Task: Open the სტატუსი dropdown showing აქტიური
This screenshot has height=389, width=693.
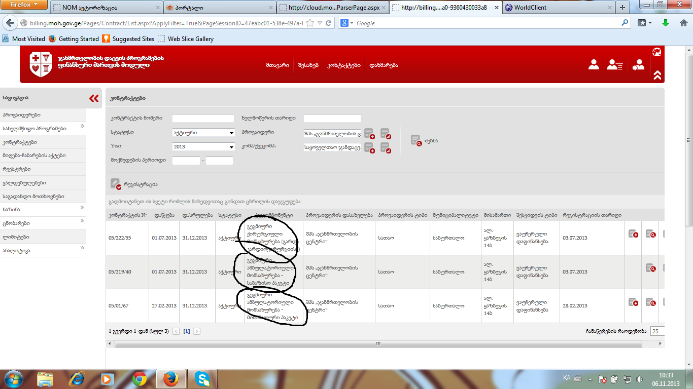Action: click(x=203, y=133)
